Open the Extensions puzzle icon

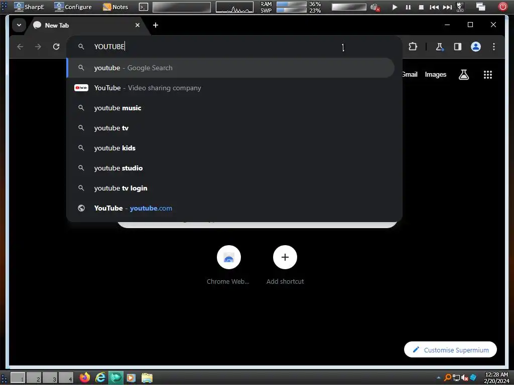coord(413,47)
